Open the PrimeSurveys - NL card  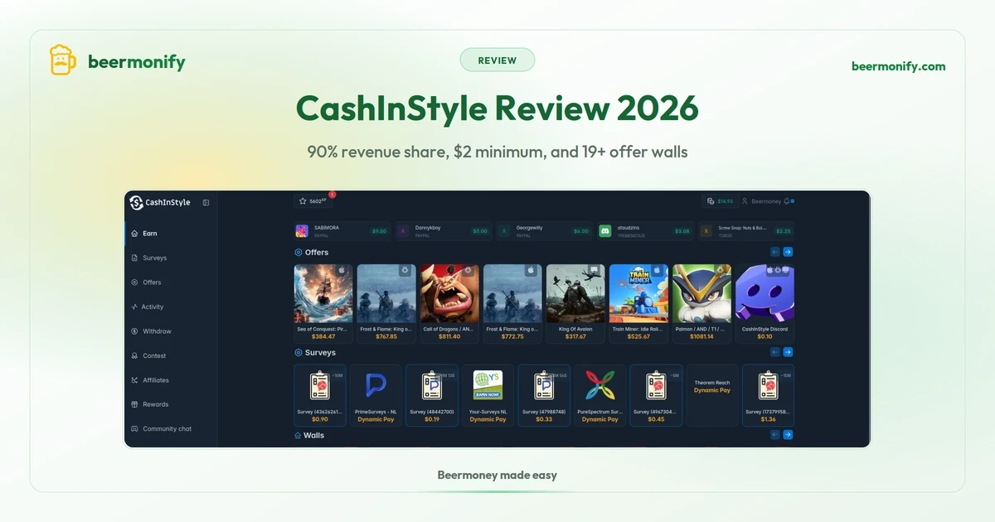click(x=376, y=395)
